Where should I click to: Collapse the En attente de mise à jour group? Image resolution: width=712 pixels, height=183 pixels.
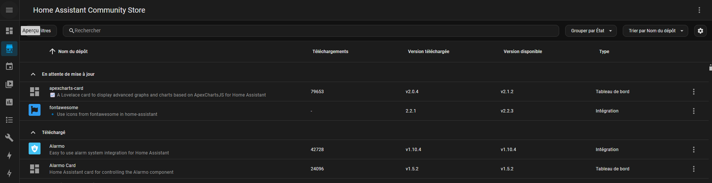click(x=33, y=74)
